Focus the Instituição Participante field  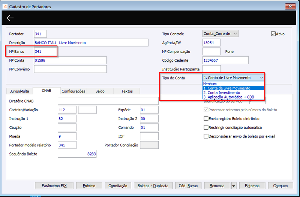pos(211,69)
